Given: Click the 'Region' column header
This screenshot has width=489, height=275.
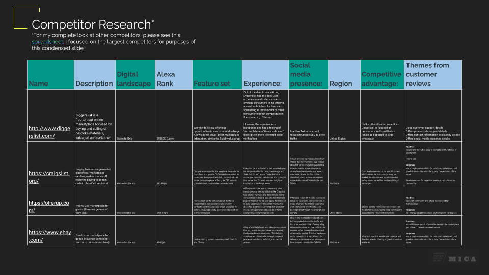Looking at the screenshot, I should tap(344, 75).
